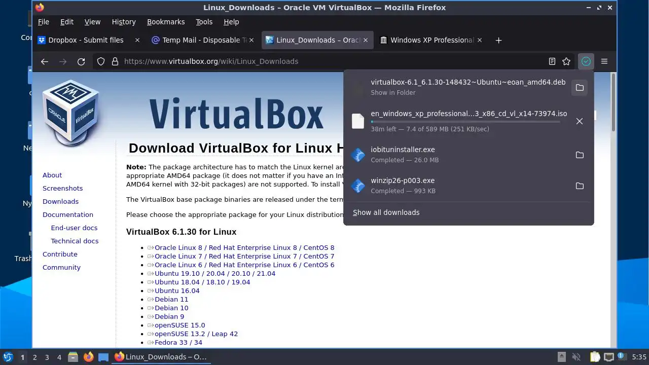Viewport: 649px width, 365px height.
Task: Open the shield tracking protection icon
Action: (x=101, y=61)
